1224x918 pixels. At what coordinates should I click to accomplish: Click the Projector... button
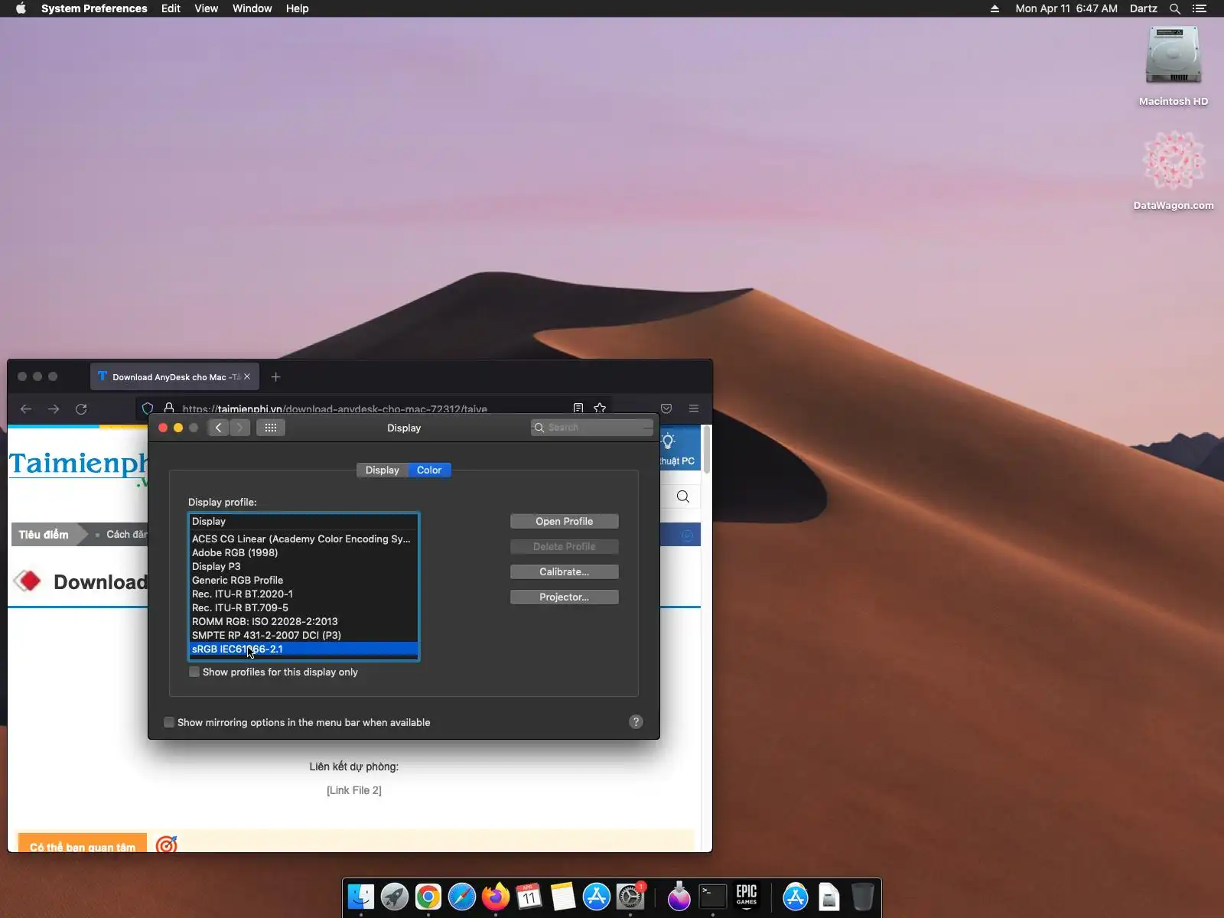(x=565, y=597)
